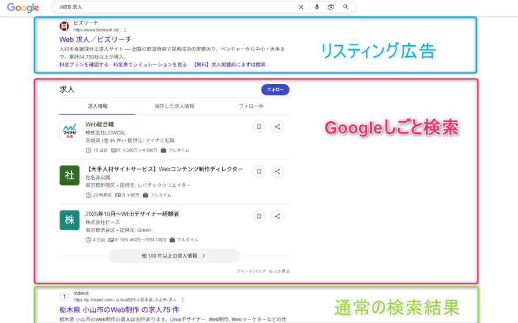This screenshot has height=323, width=518.
Task: Click 東京都渋谷区 • 提供元: Green text
Action: 118,230
